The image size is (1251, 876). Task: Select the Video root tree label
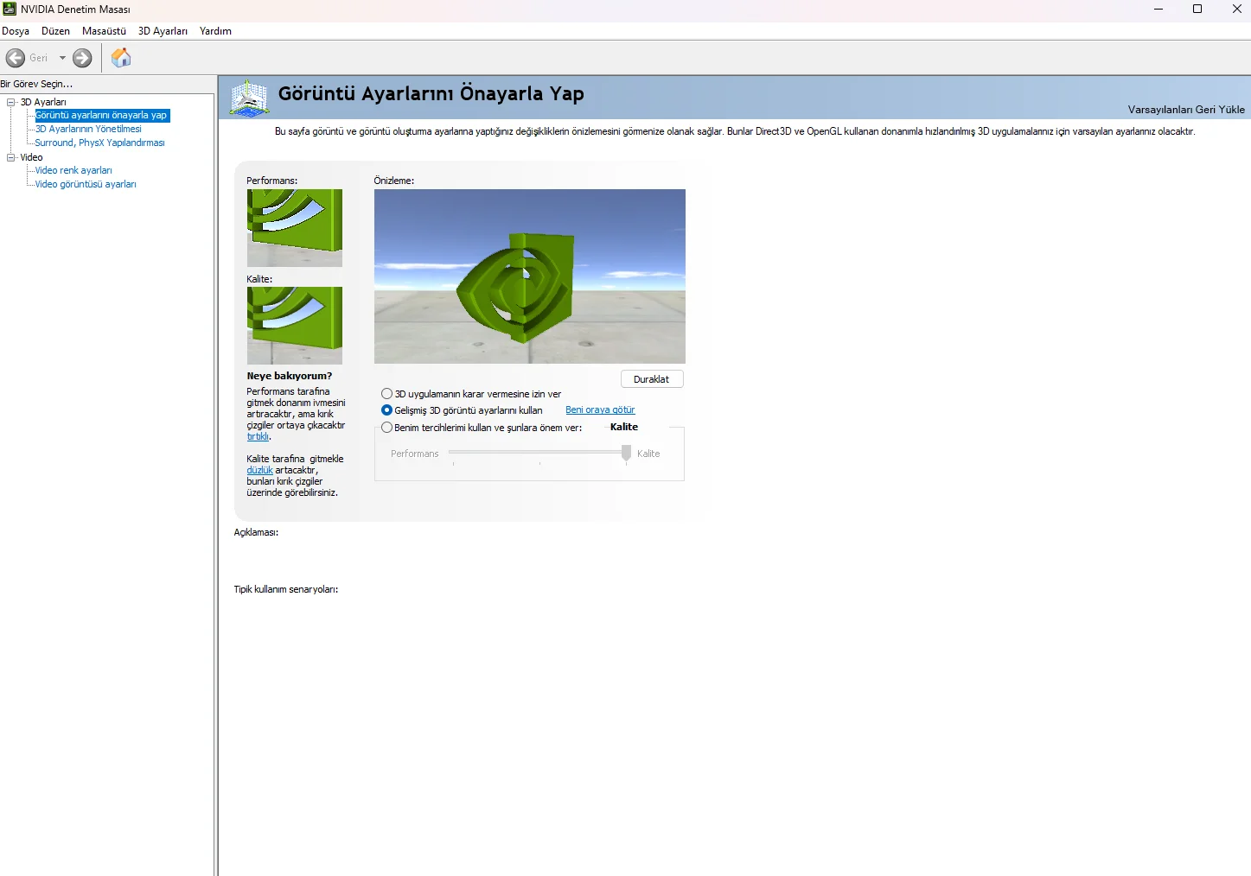(x=31, y=157)
